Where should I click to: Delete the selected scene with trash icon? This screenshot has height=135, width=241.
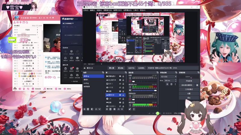click(x=88, y=109)
